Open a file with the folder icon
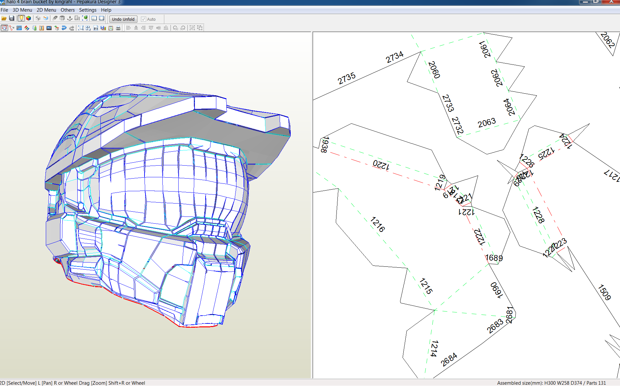 [x=4, y=18]
